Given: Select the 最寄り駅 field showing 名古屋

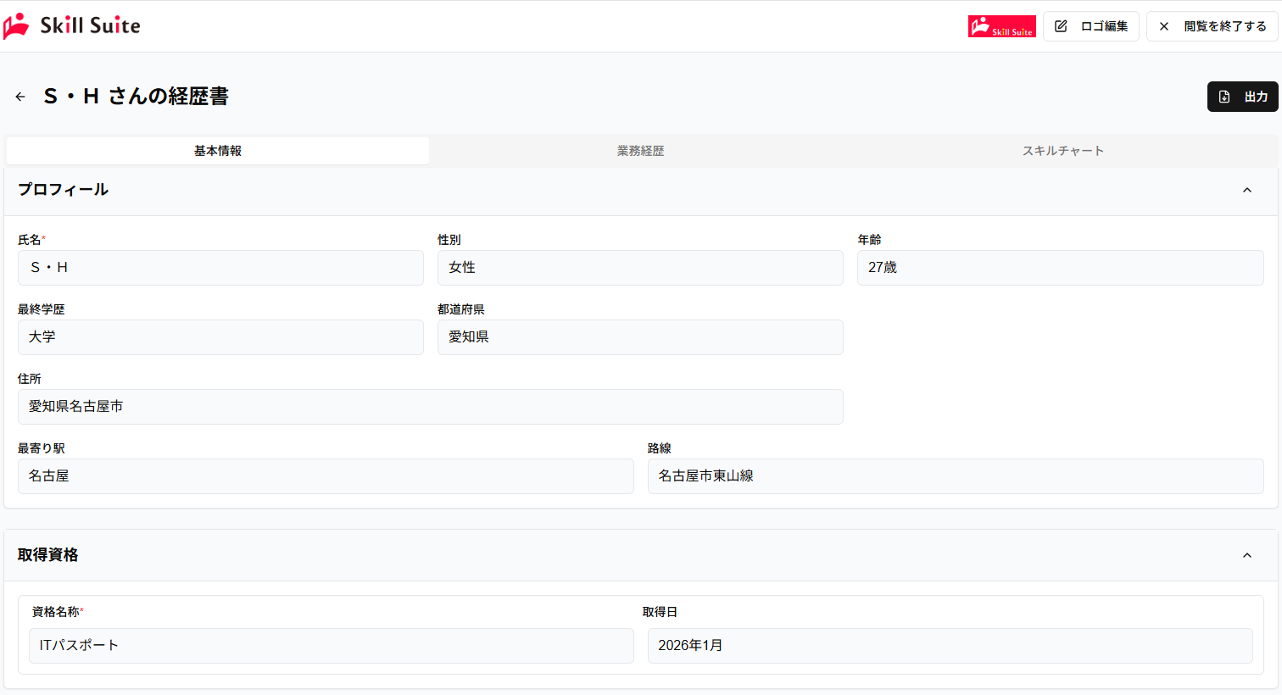Looking at the screenshot, I should (x=326, y=476).
